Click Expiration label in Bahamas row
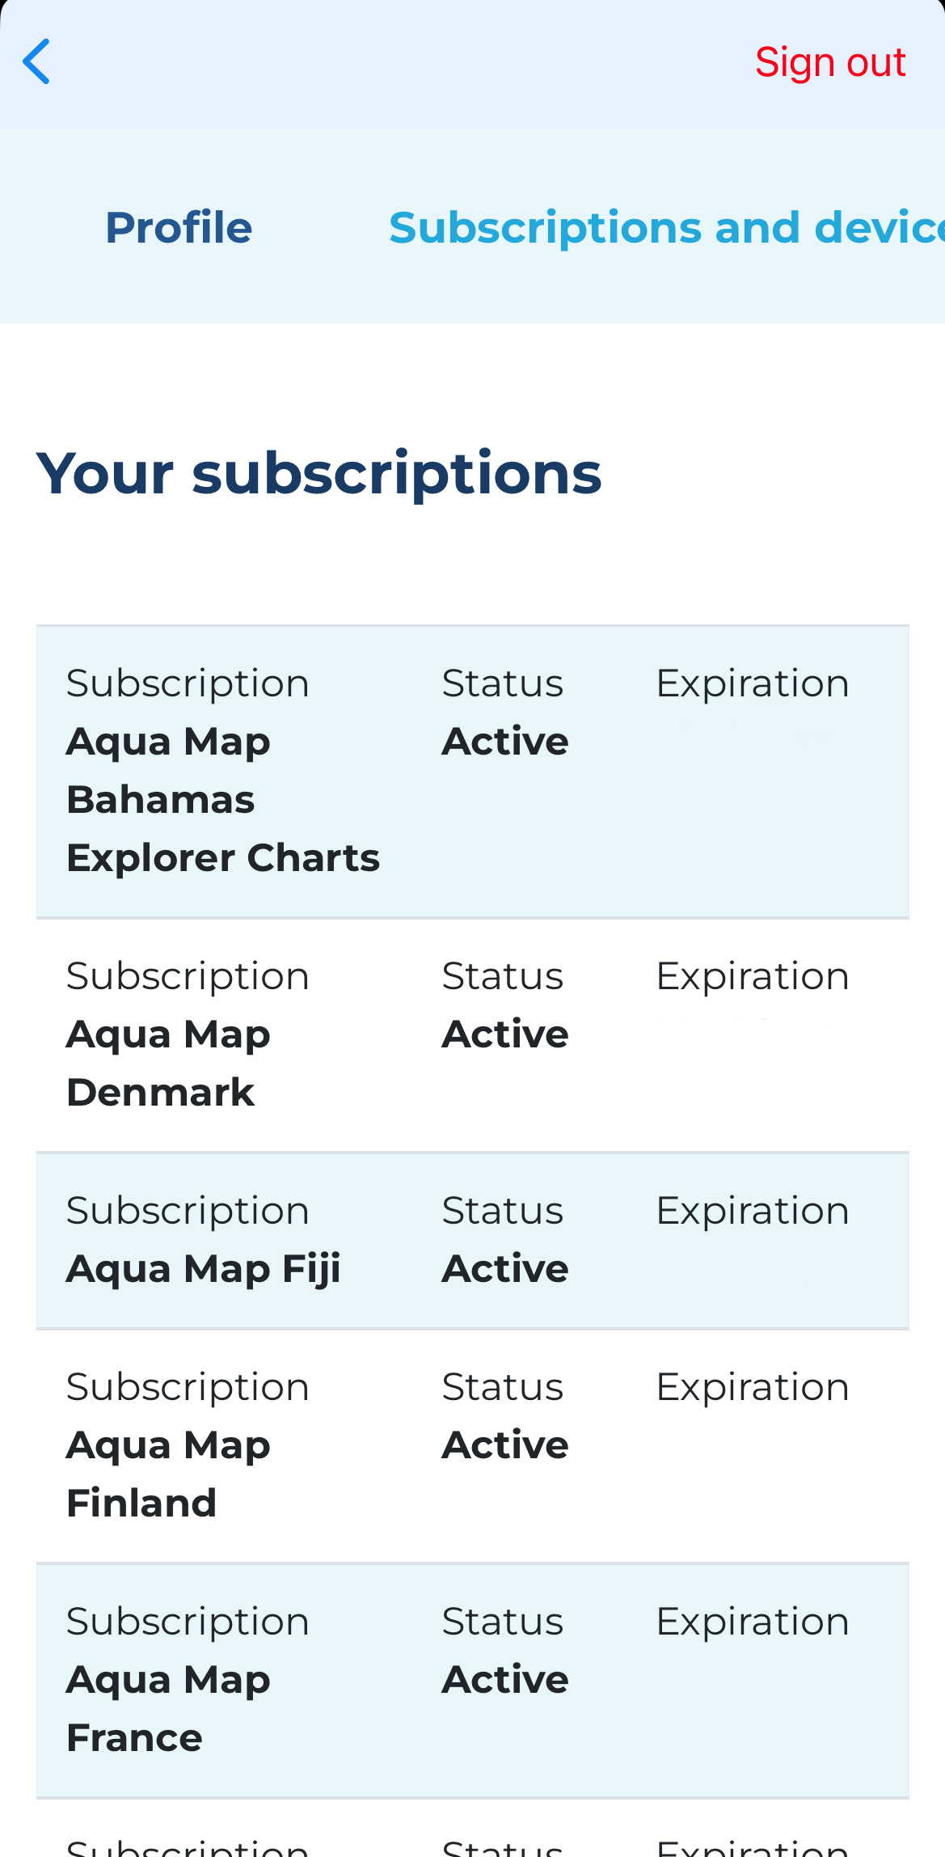 point(753,684)
